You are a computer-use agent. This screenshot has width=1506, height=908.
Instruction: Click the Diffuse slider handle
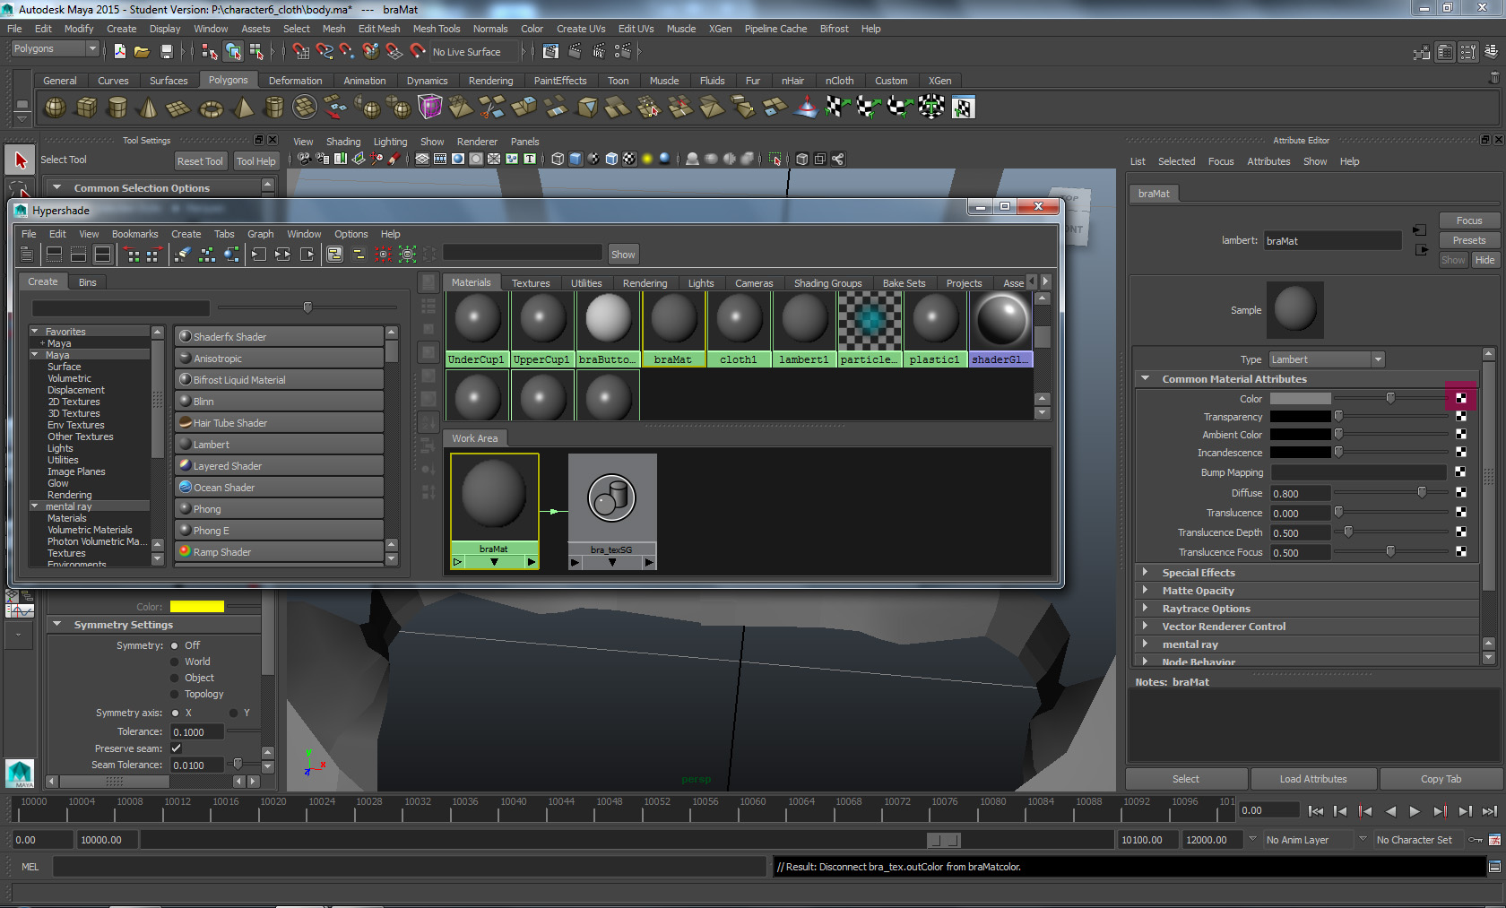click(1422, 492)
